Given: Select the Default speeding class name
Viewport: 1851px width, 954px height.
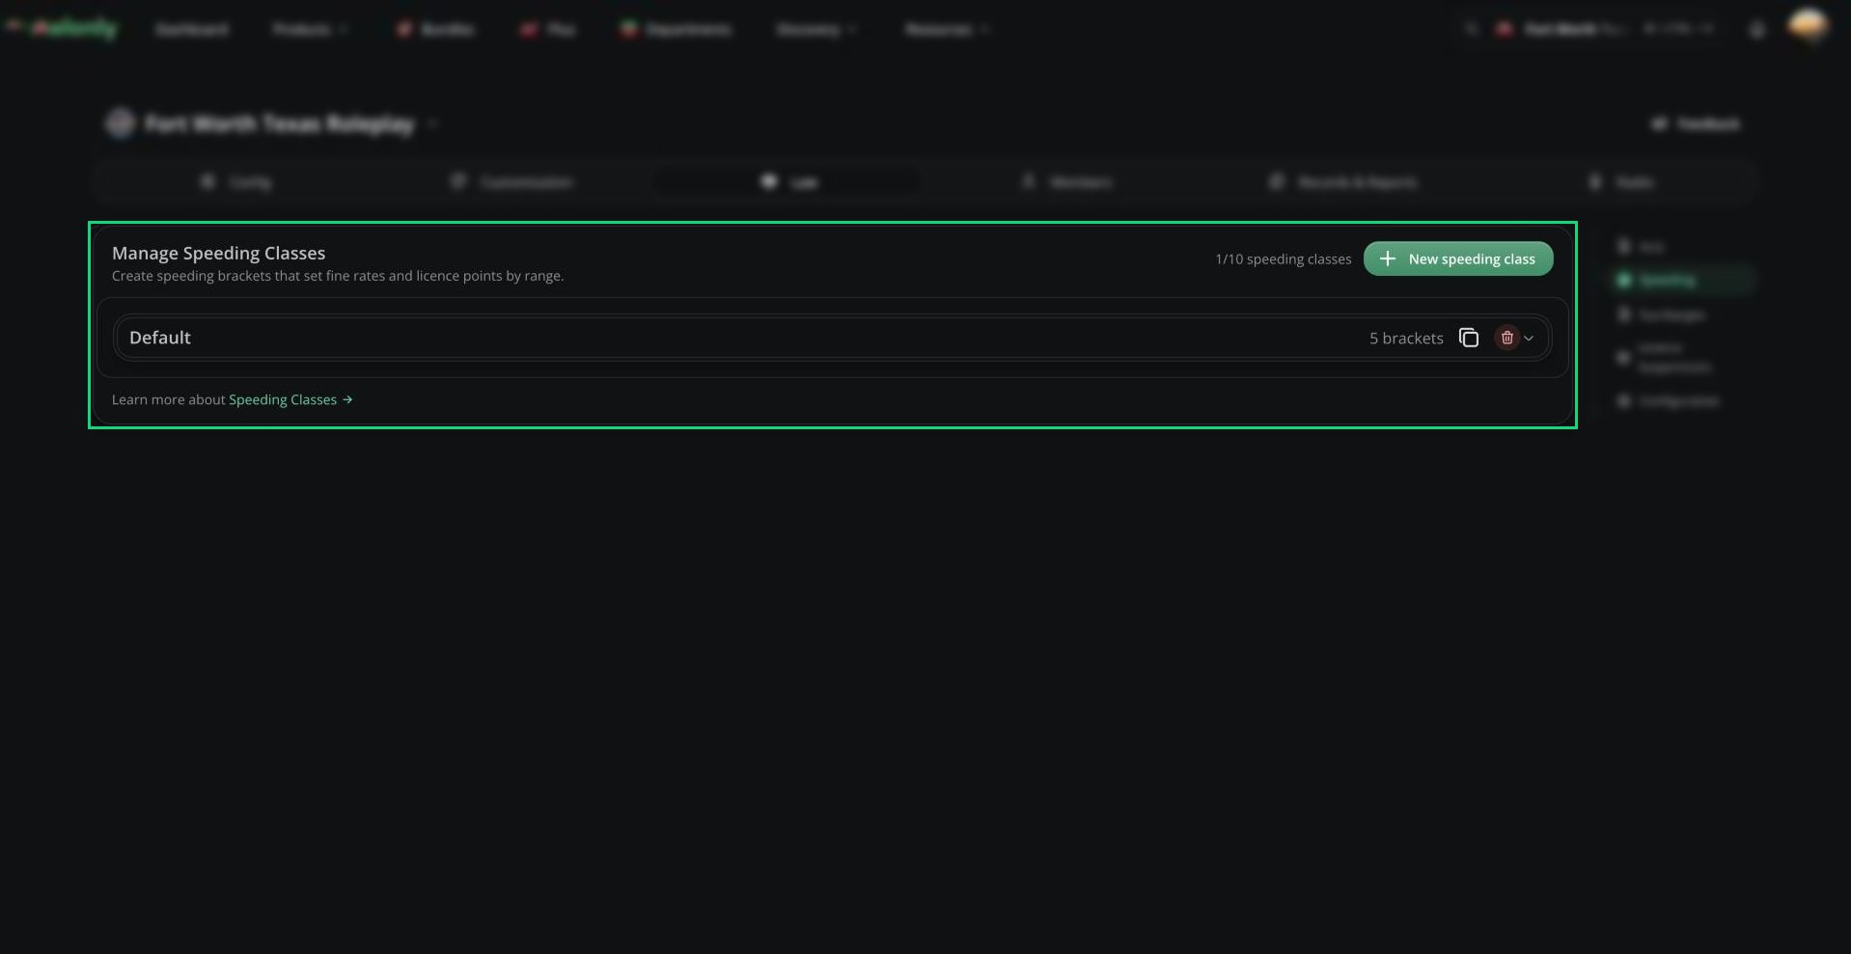Looking at the screenshot, I should click(x=160, y=338).
